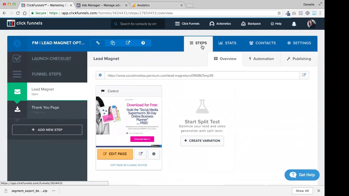349x196 pixels.
Task: Switch to the CONTACTS tab
Action: click(262, 43)
